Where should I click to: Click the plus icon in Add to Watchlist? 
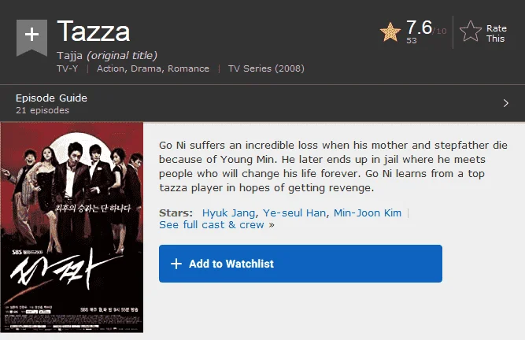point(176,264)
